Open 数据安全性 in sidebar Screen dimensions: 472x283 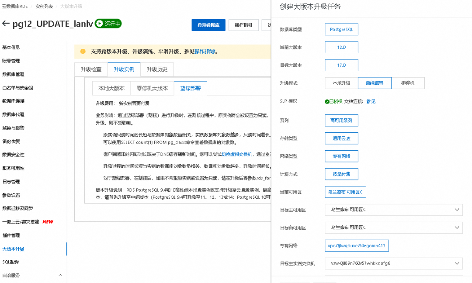click(13, 155)
